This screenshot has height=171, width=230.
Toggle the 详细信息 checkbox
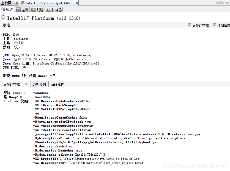(214, 25)
